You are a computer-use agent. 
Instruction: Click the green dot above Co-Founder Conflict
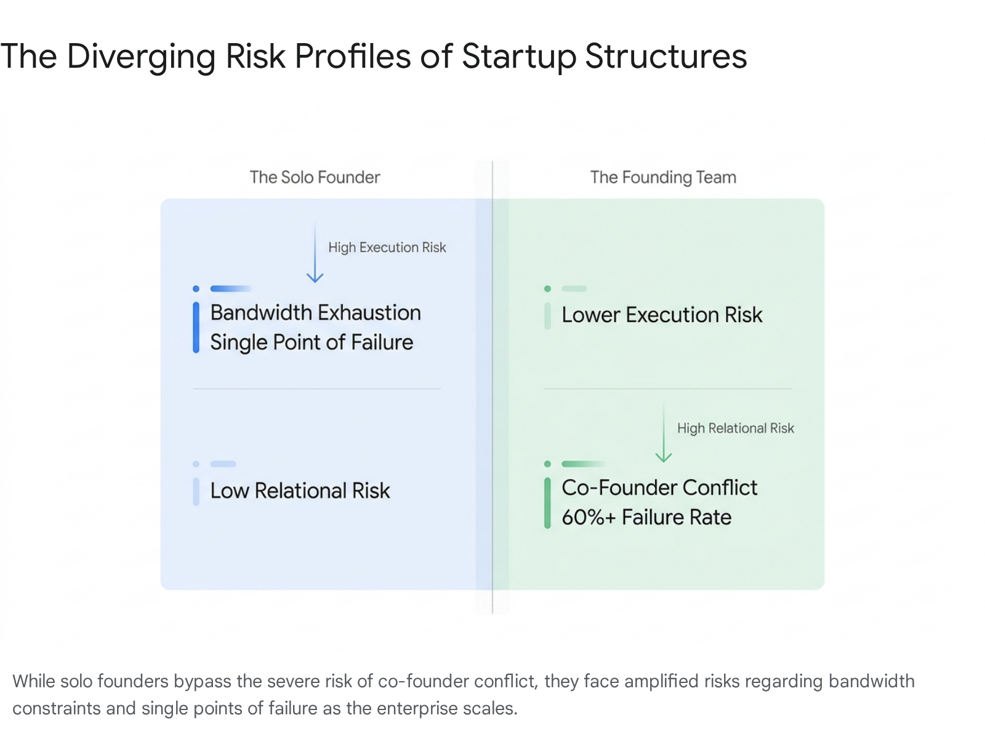(x=547, y=464)
